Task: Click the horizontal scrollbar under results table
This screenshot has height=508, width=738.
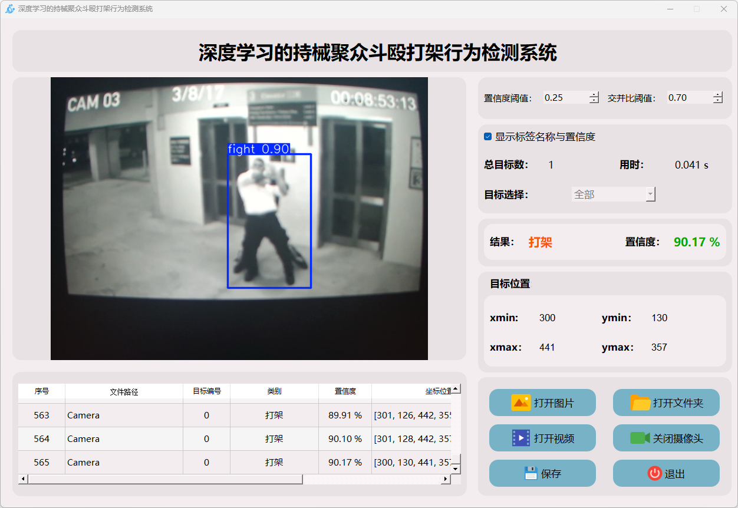Action: 165,479
